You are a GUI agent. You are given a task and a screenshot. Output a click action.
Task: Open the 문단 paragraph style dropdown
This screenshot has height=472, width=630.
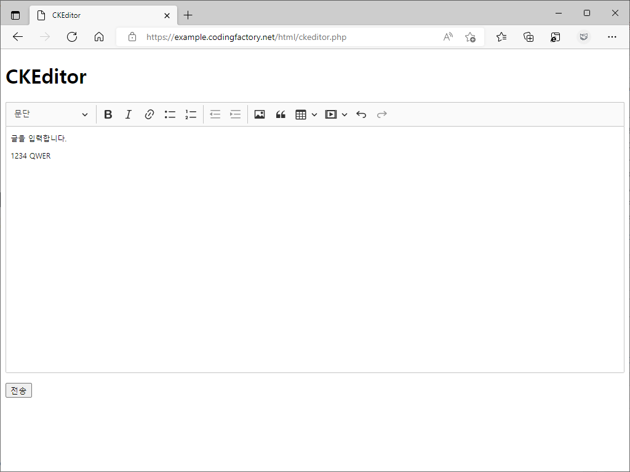click(50, 114)
